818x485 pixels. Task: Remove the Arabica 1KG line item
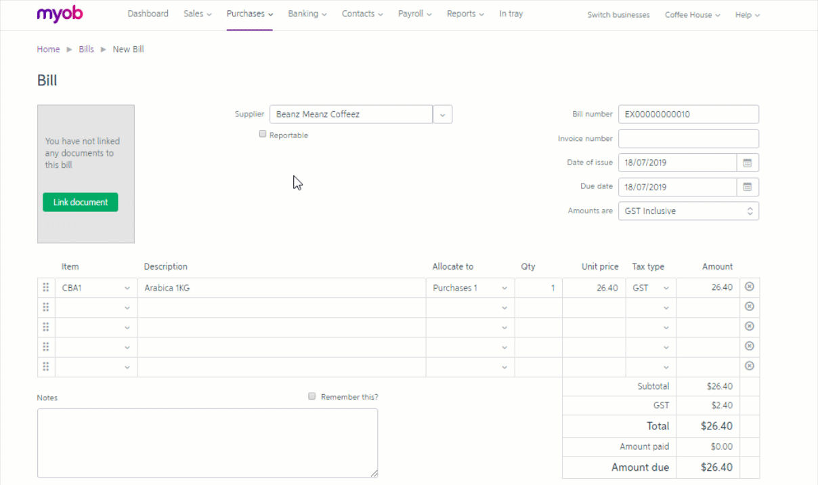(749, 287)
